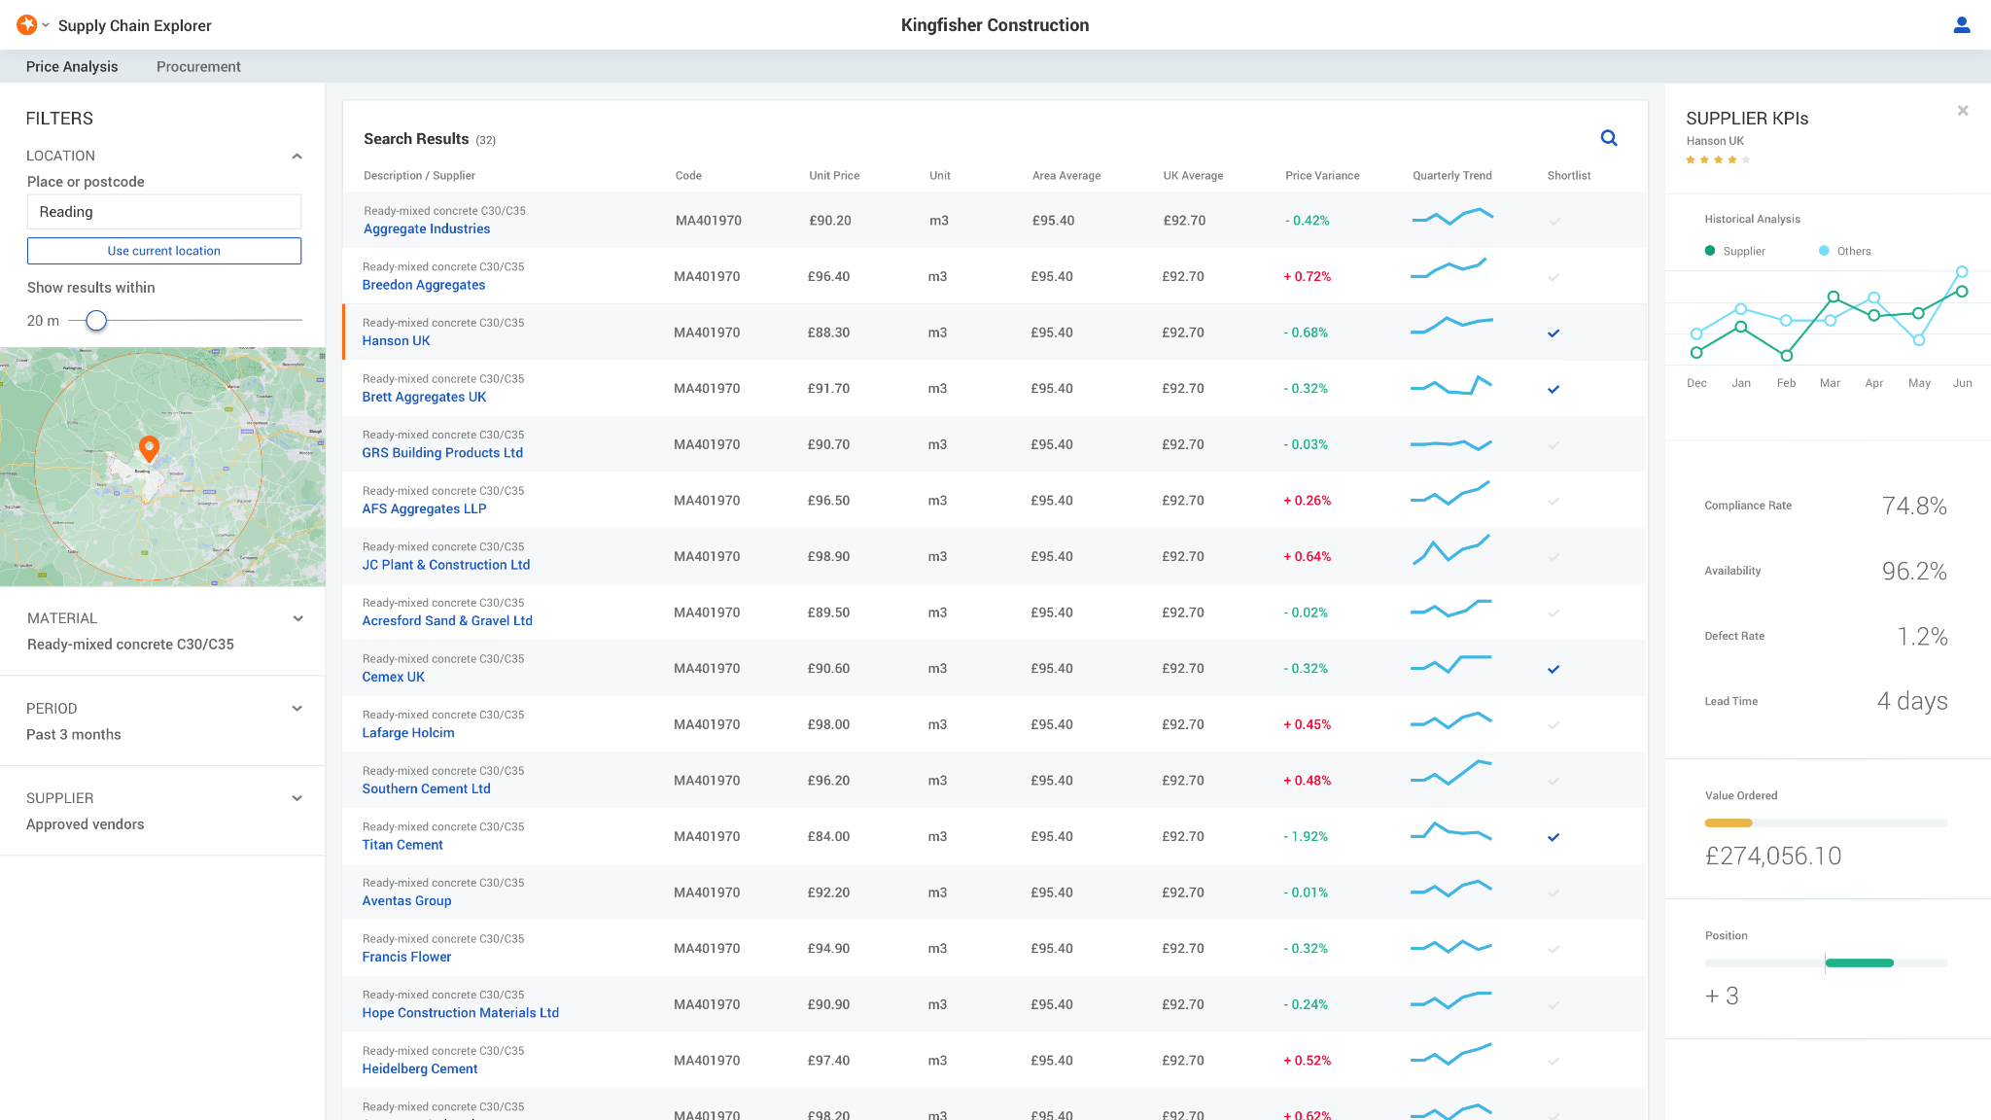Uncheck the shortlist tick for Hanson UK
This screenshot has width=1991, height=1120.
pyautogui.click(x=1554, y=333)
